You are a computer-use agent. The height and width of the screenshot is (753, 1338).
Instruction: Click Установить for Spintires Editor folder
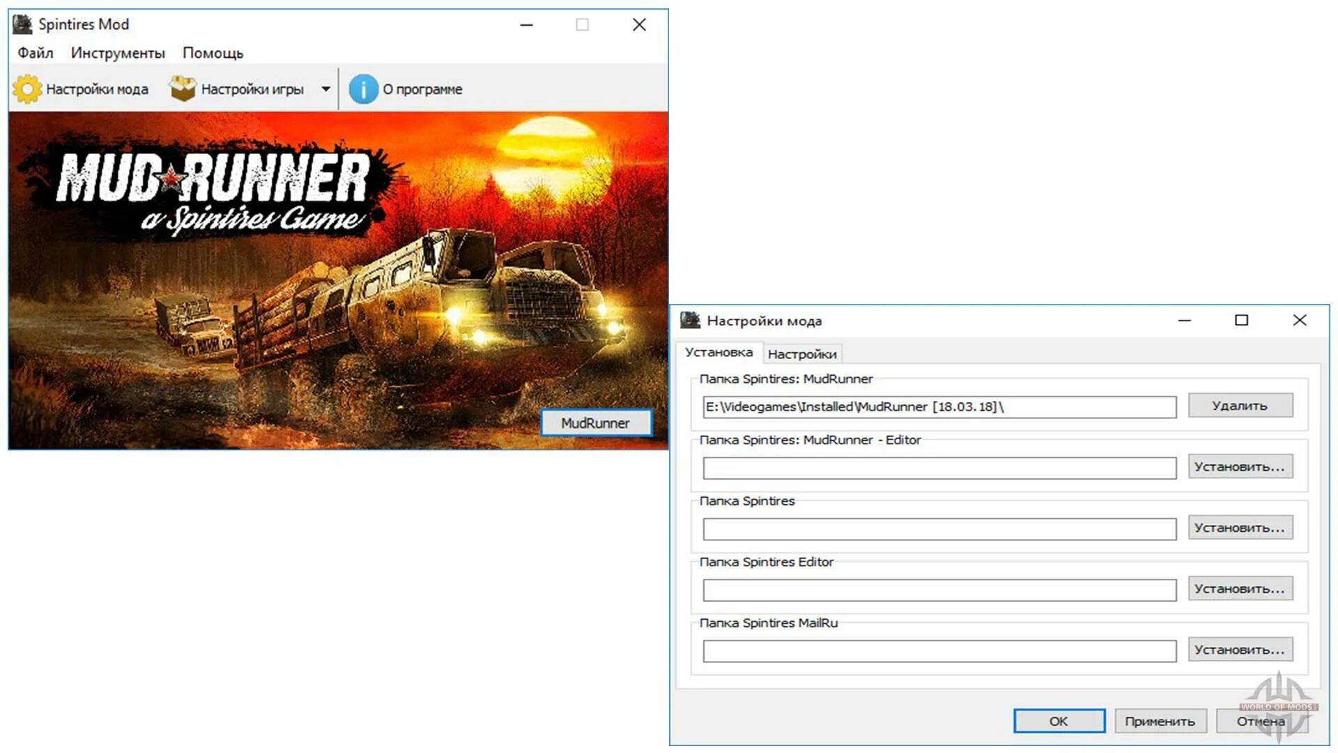1240,588
